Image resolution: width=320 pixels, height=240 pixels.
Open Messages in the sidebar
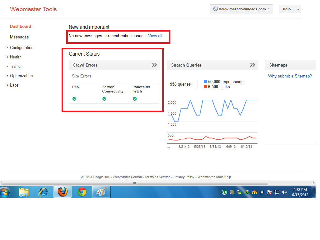(19, 37)
